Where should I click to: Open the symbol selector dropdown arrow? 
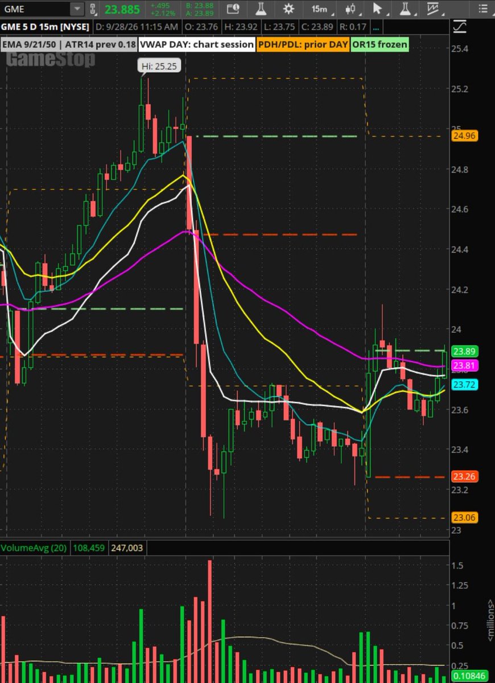click(77, 9)
